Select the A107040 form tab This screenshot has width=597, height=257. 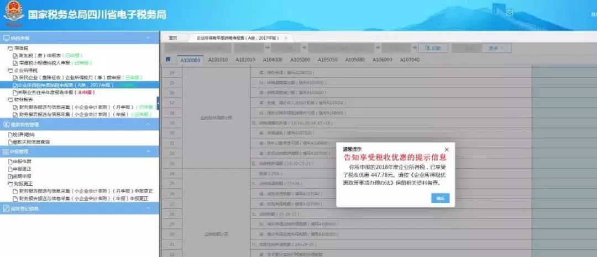[410, 60]
